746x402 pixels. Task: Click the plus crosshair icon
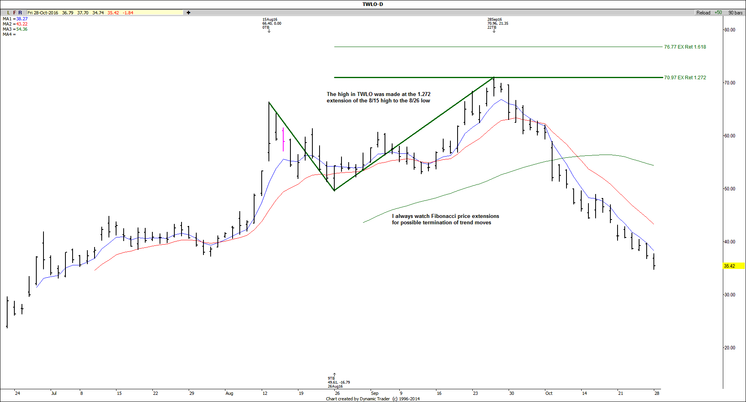coord(188,13)
